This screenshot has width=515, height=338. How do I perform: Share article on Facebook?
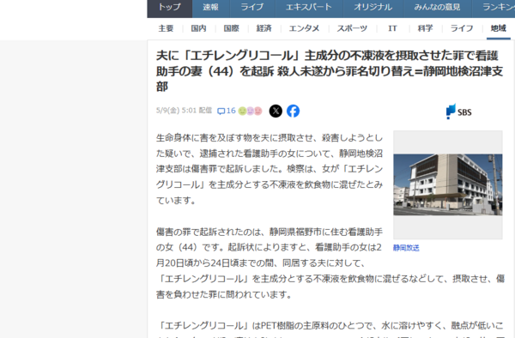293,111
